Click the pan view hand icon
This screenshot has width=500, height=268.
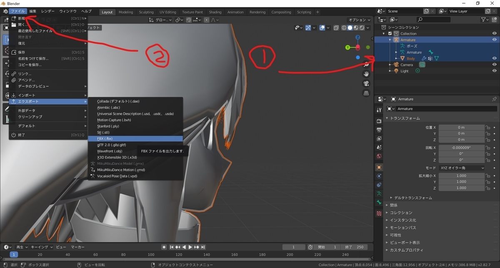coord(366,74)
